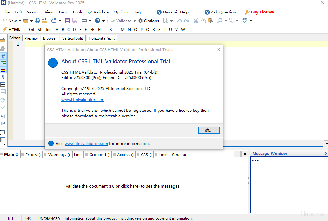This screenshot has height=221, width=328.
Task: Open the Buy License link
Action: click(262, 12)
